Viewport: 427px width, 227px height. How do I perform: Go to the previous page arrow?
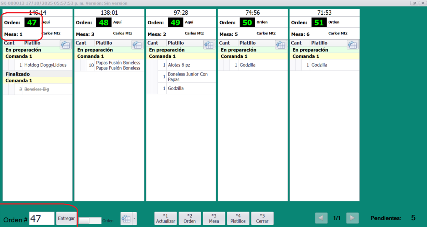(x=321, y=218)
